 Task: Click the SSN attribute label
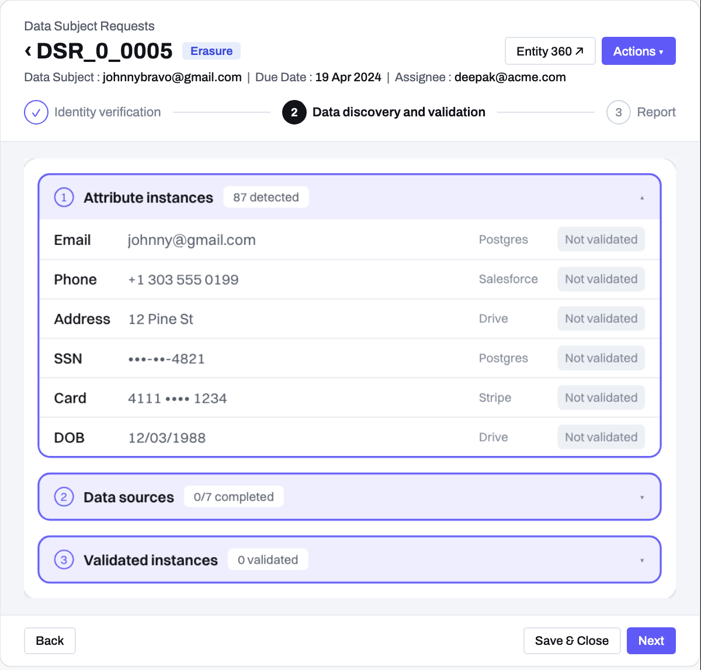[68, 358]
